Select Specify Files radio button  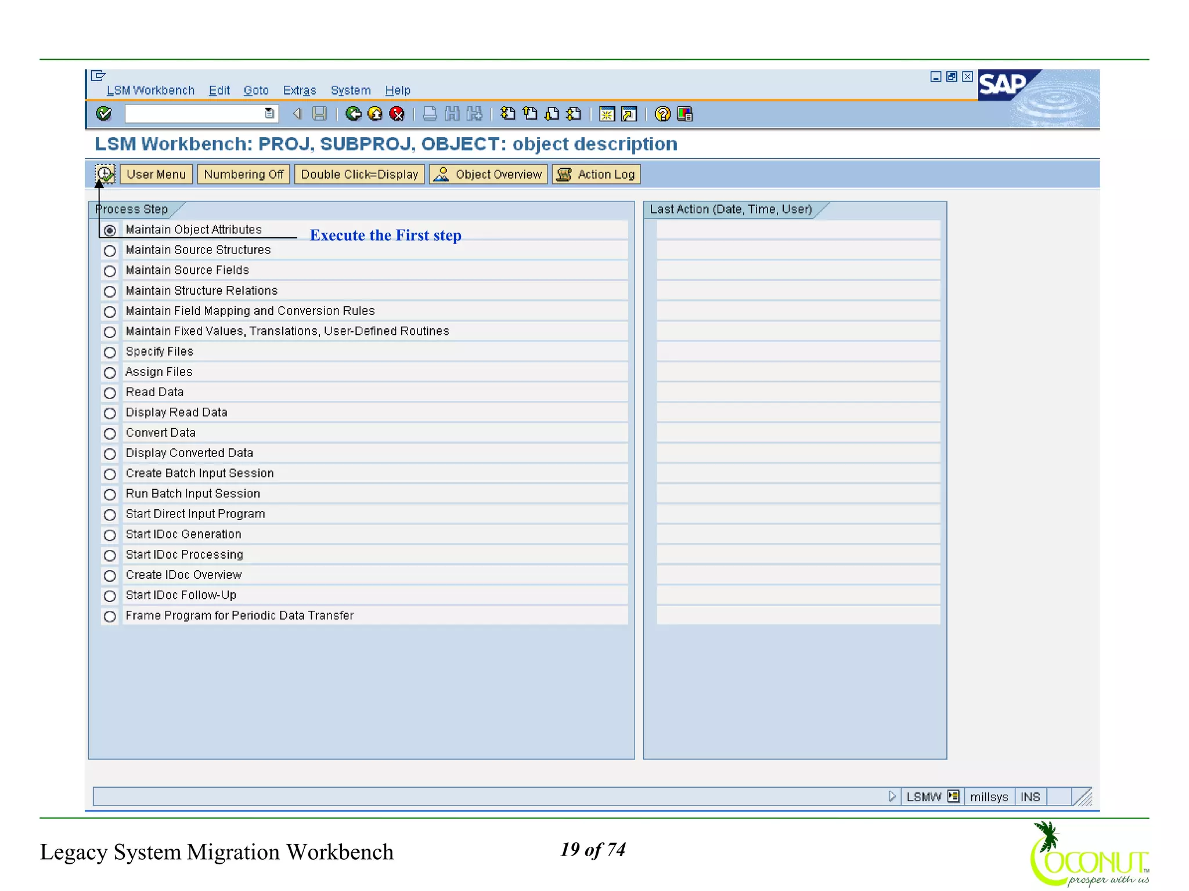tap(110, 352)
